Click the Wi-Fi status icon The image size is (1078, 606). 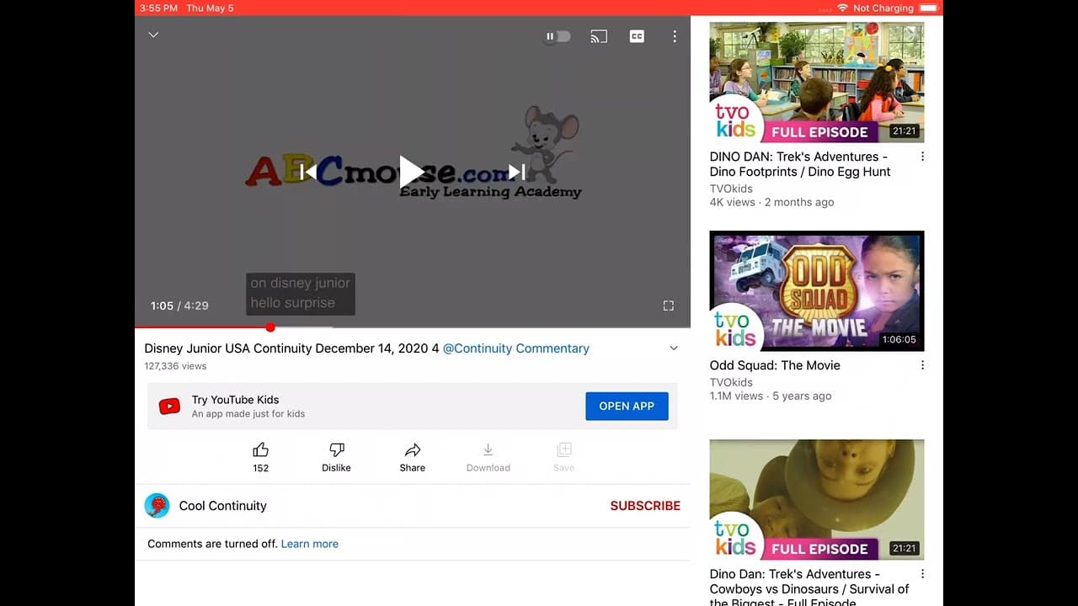click(x=842, y=8)
